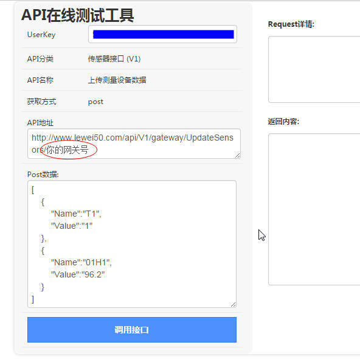The height and width of the screenshot is (359, 360).
Task: Click the 调用接口 blue button
Action: [132, 330]
